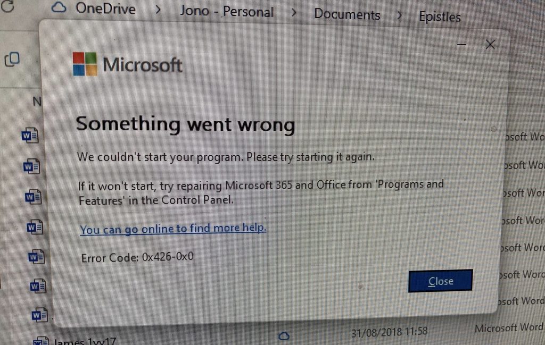
Task: Select the OneDrive breadcrumb segment
Action: point(105,9)
